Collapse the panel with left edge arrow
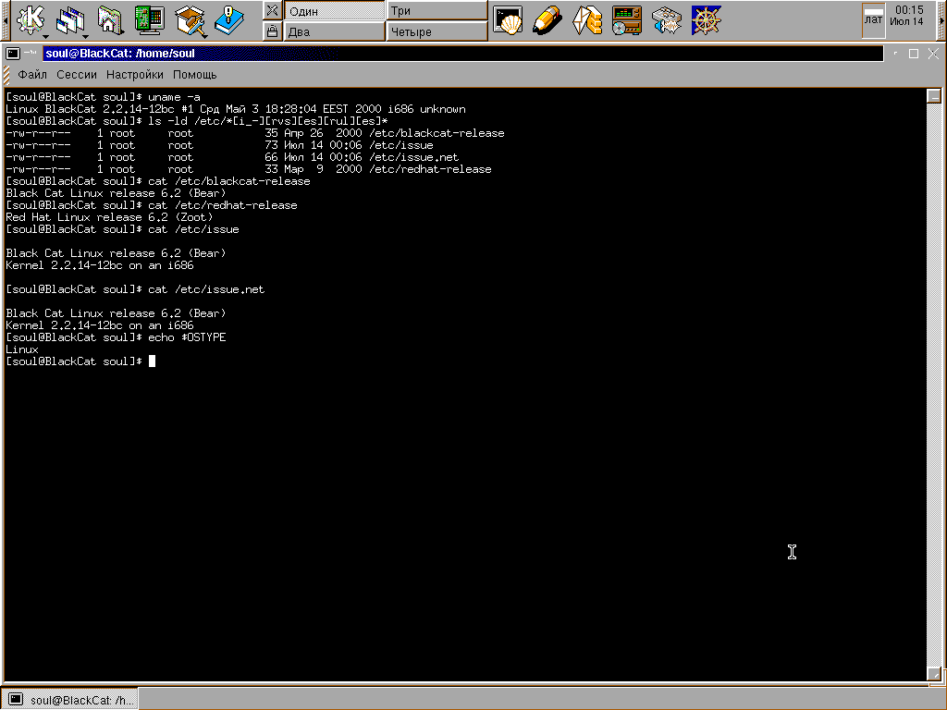This screenshot has width=947, height=710. coord(6,20)
